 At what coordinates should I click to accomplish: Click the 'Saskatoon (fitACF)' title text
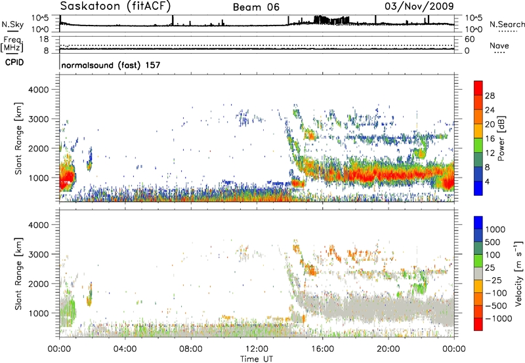point(115,6)
